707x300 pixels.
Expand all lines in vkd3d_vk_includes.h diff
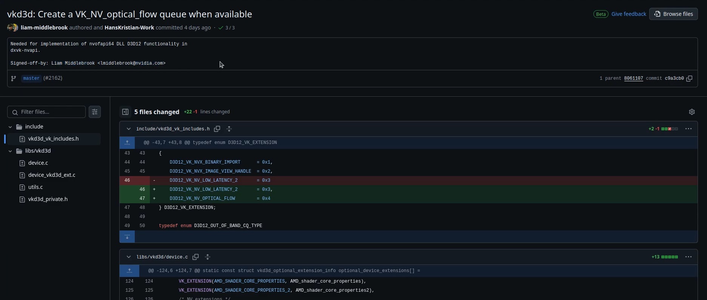click(229, 129)
